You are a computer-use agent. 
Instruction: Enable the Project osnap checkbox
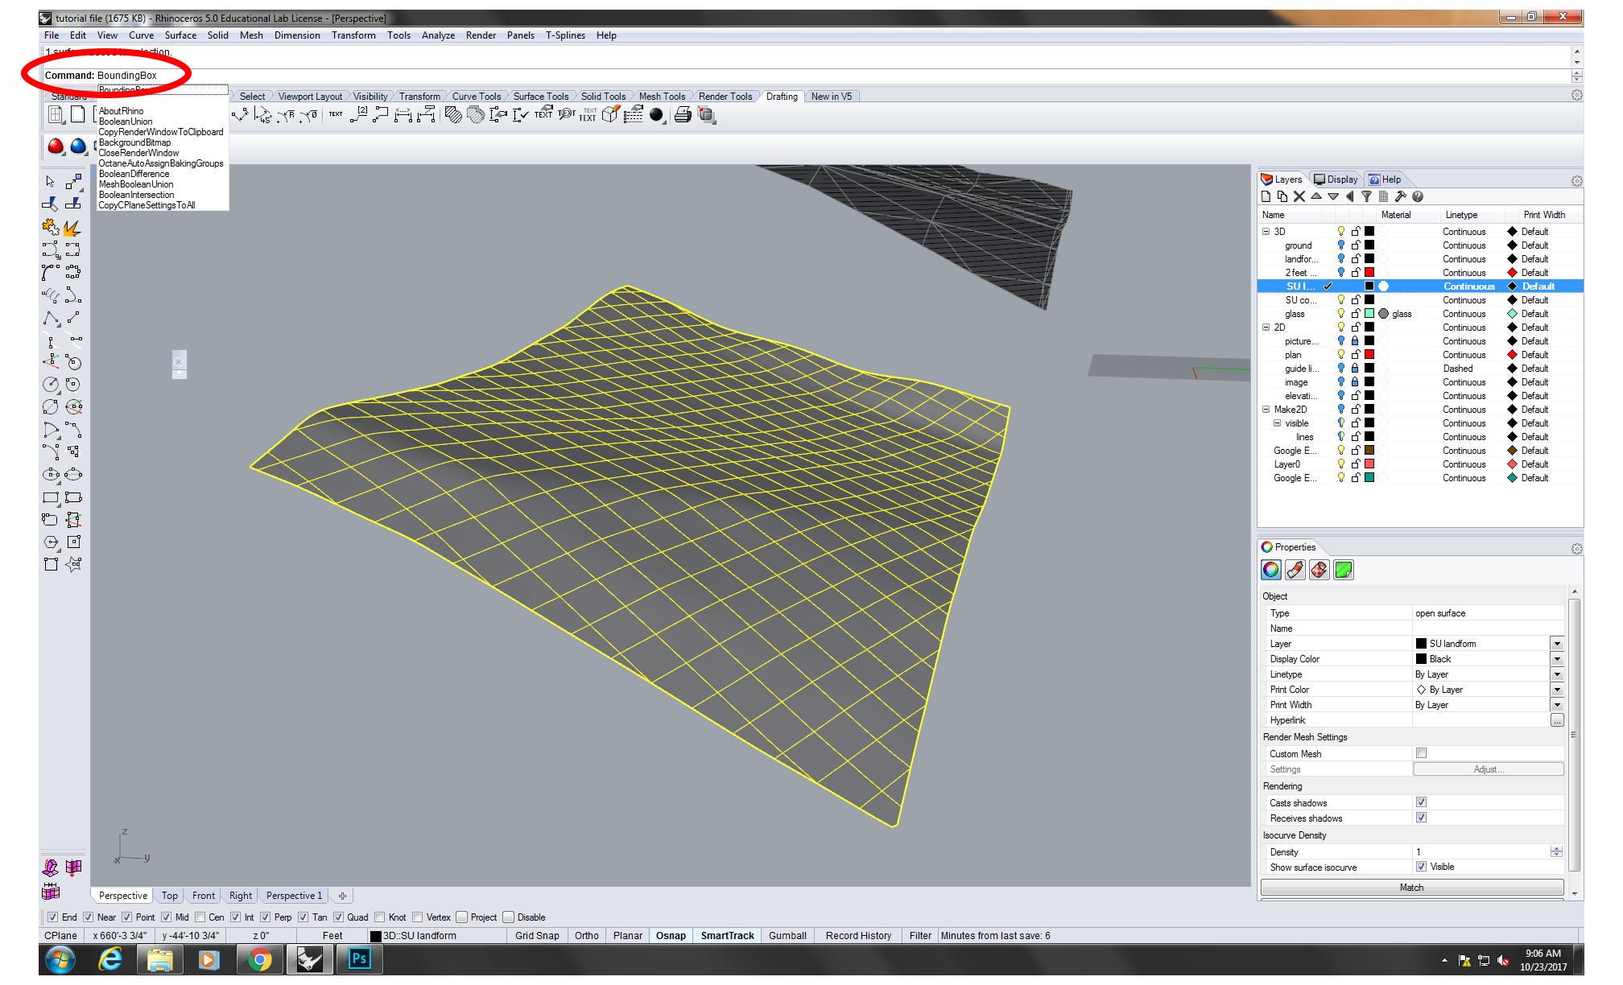(x=462, y=917)
